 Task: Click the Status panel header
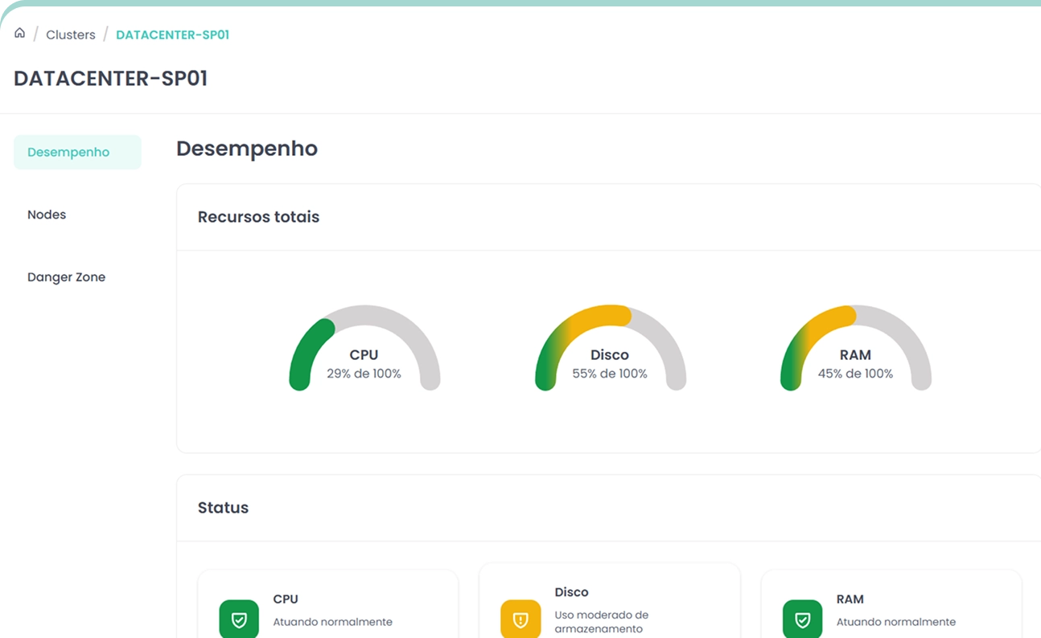click(223, 508)
